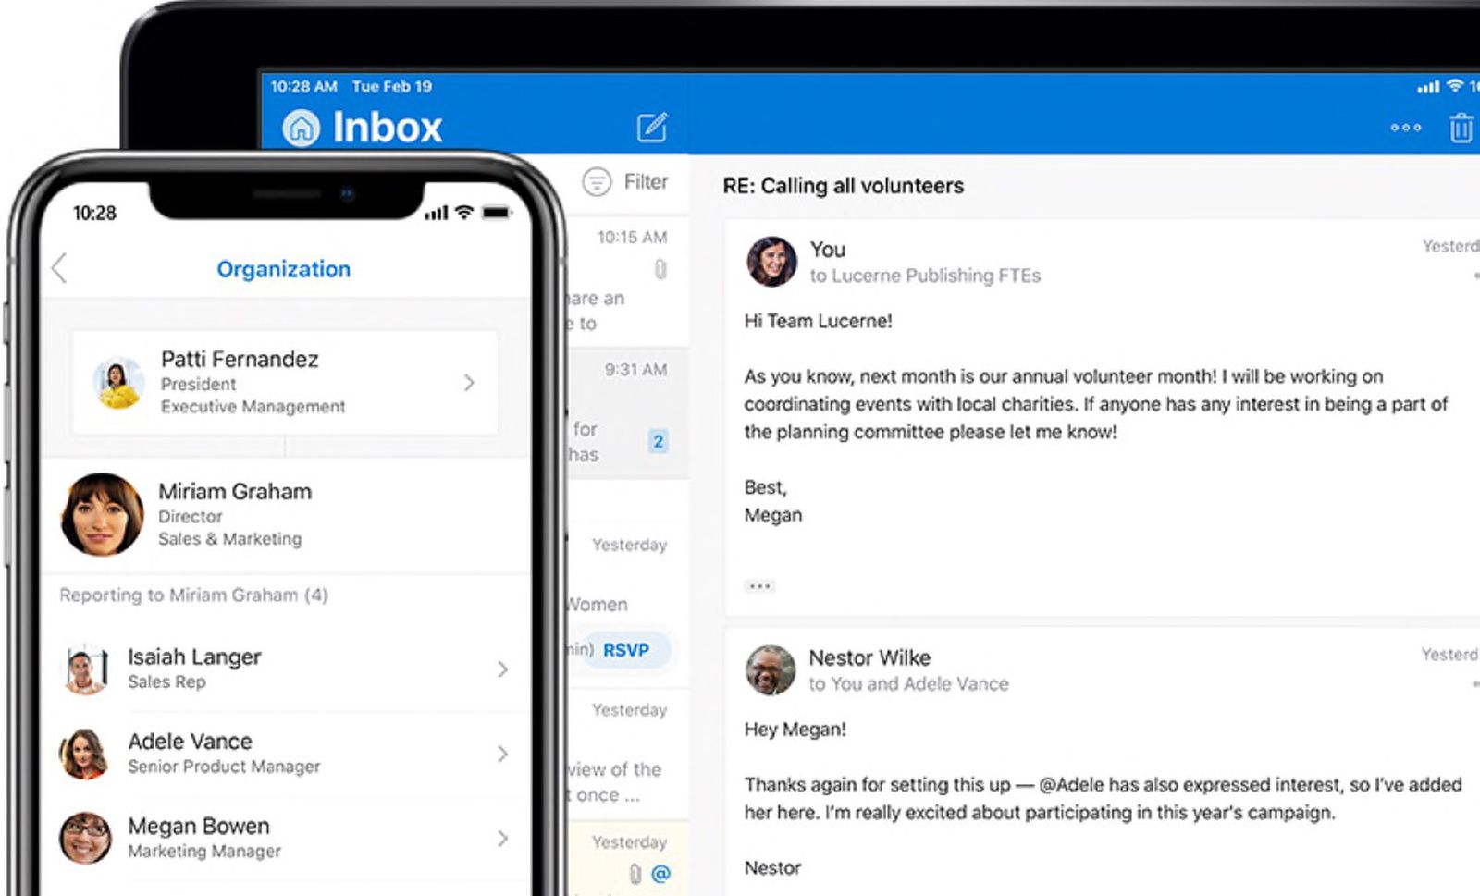
Task: Expand Isaiah Langer's entry chevron
Action: click(x=503, y=669)
